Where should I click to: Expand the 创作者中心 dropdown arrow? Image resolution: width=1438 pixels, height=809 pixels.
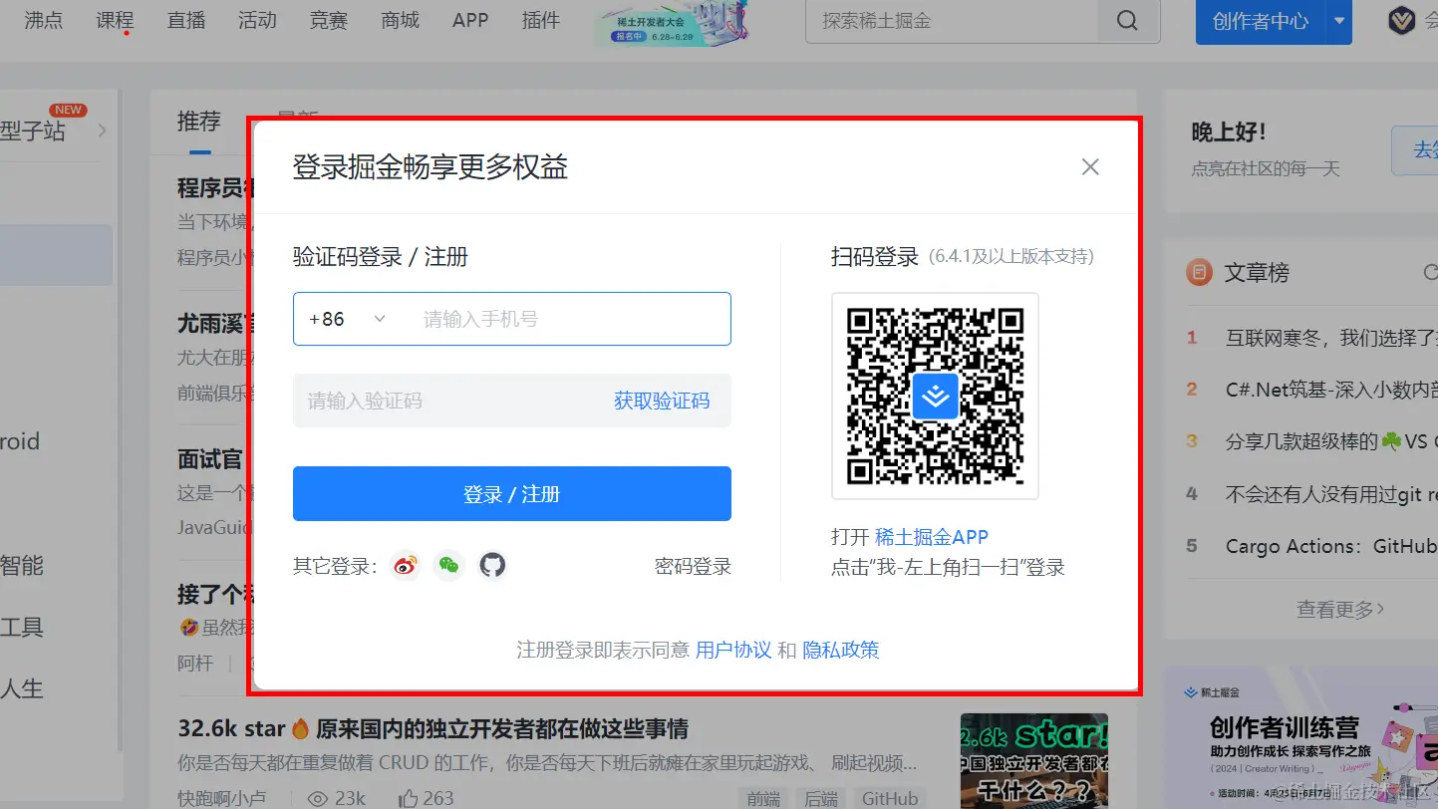1339,21
